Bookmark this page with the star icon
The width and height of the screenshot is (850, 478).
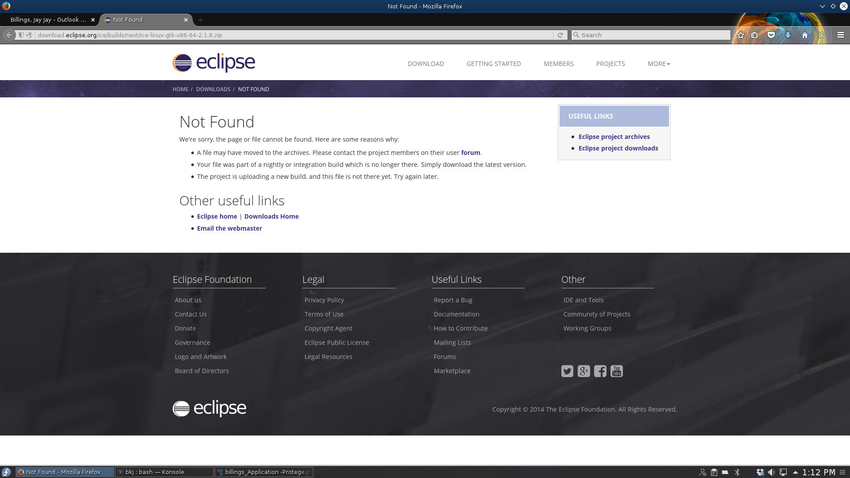(741, 35)
